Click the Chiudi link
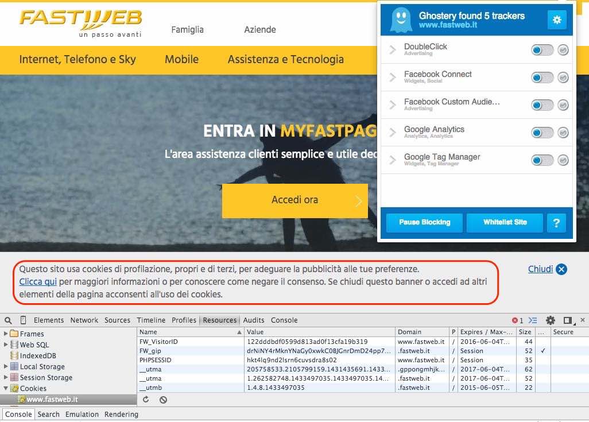This screenshot has height=422, width=589. [540, 269]
